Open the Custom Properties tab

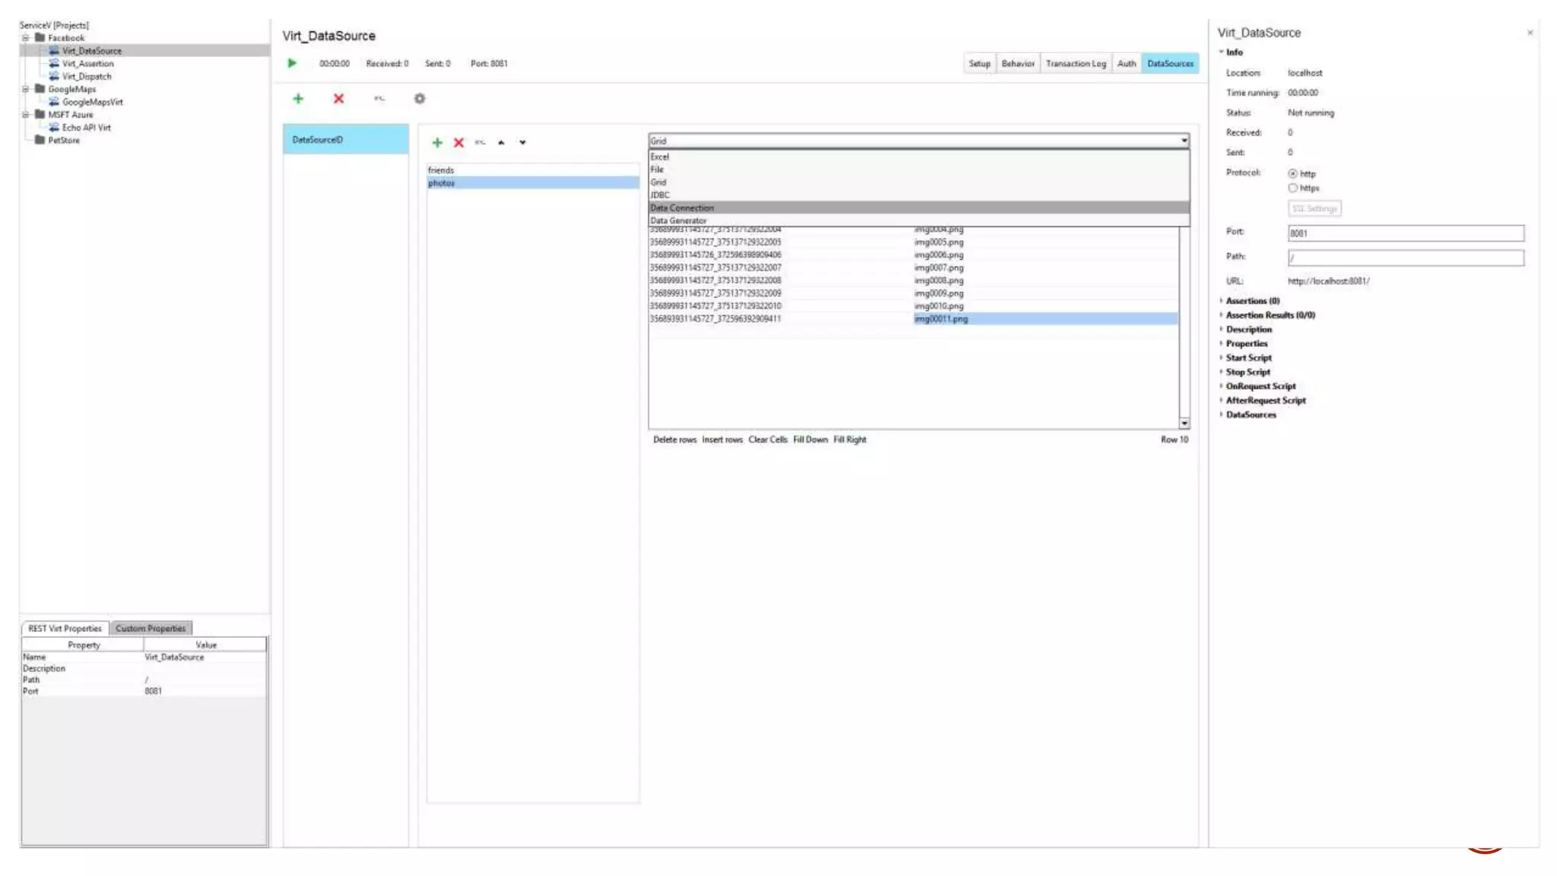coord(151,628)
